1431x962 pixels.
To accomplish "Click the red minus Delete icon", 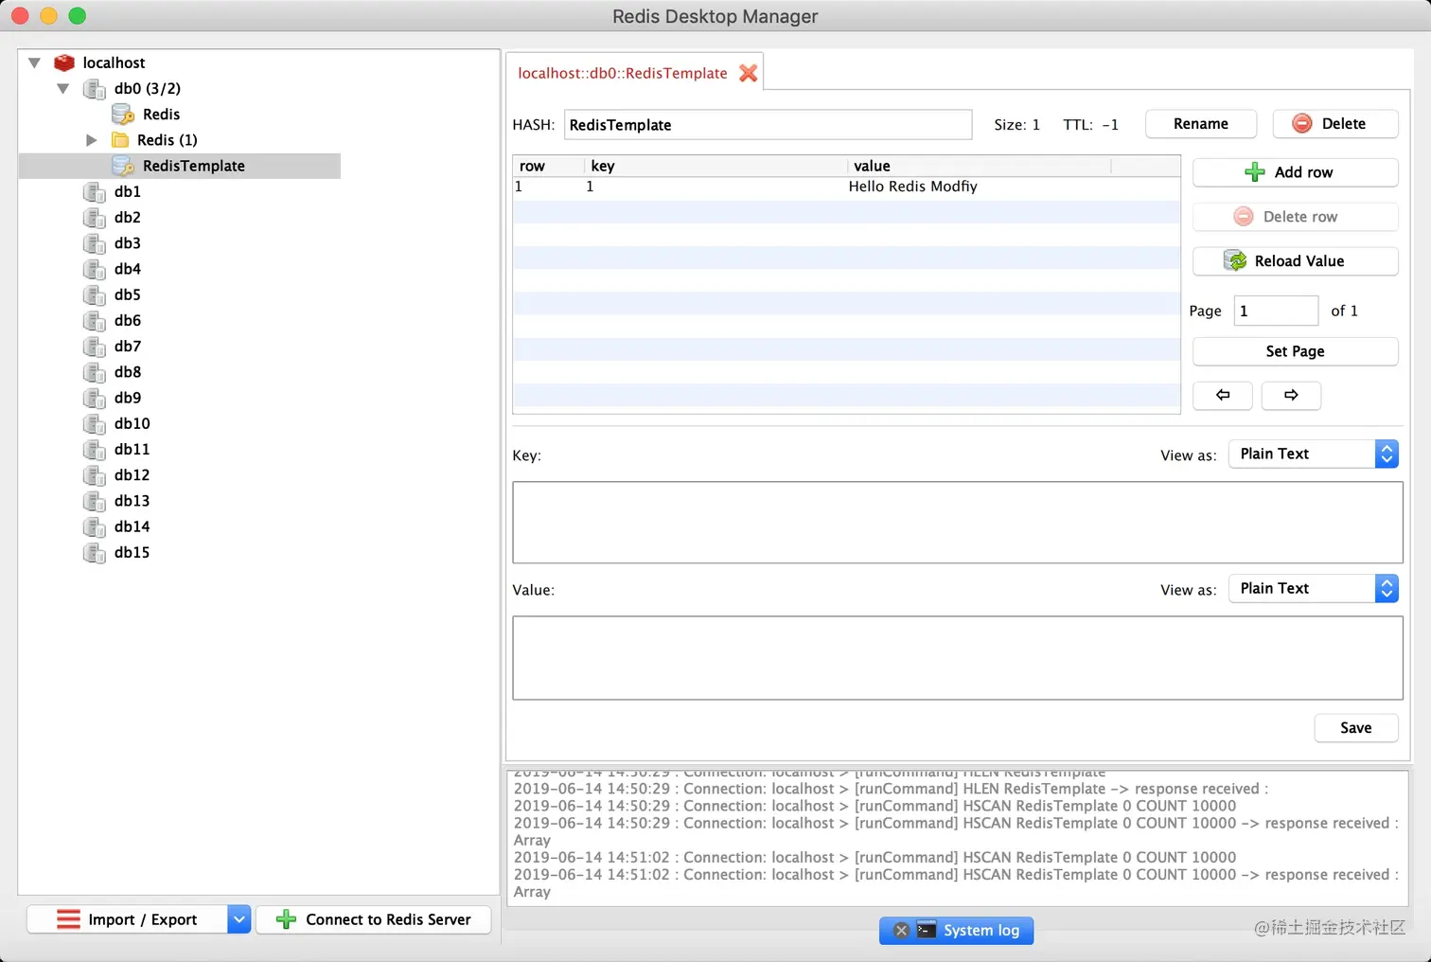I will click(1302, 124).
